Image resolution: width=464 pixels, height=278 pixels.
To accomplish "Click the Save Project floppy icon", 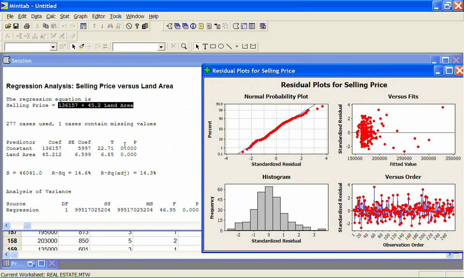I will [16, 26].
